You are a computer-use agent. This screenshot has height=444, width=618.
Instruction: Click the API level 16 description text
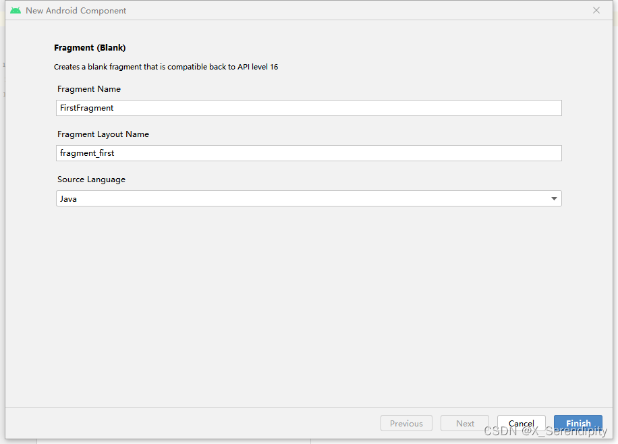(166, 67)
